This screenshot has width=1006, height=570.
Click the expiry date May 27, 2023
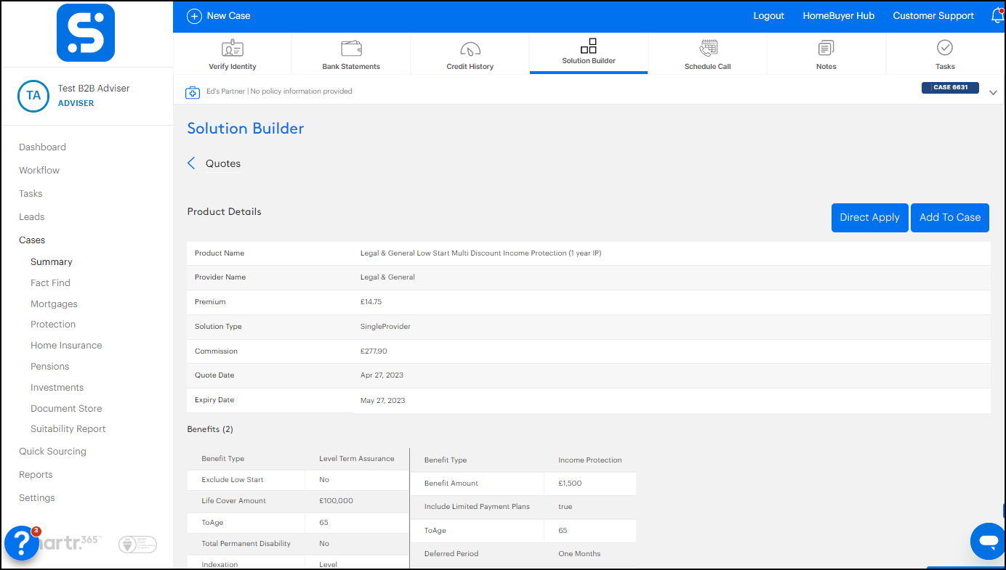pyautogui.click(x=383, y=401)
